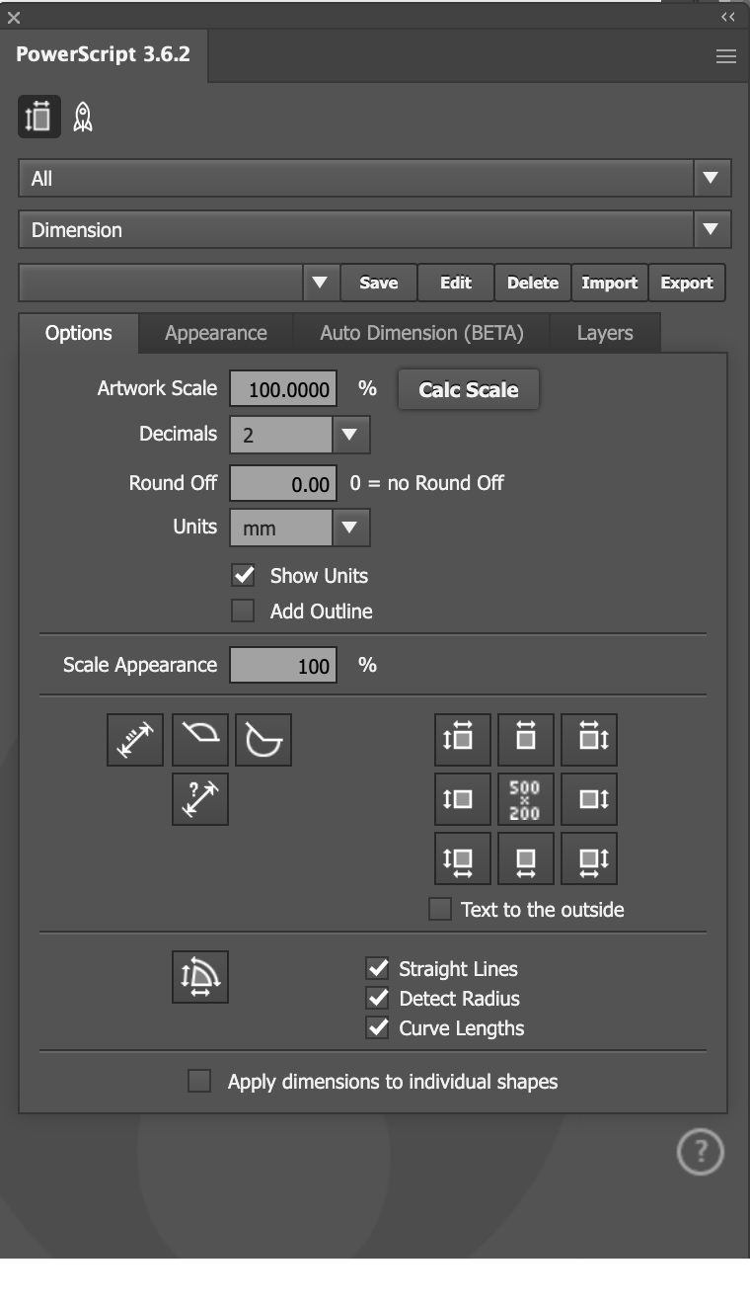
Task: Click the Artwork Scale input field
Action: pyautogui.click(x=283, y=389)
